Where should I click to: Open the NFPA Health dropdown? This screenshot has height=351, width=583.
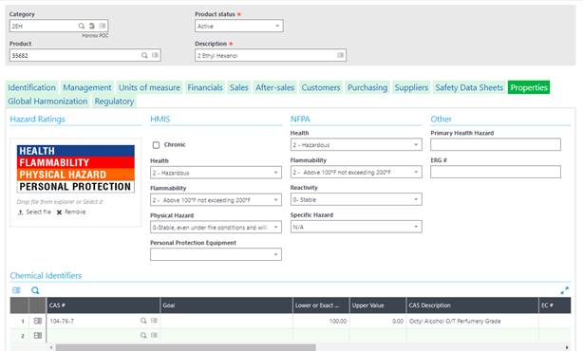pos(356,144)
